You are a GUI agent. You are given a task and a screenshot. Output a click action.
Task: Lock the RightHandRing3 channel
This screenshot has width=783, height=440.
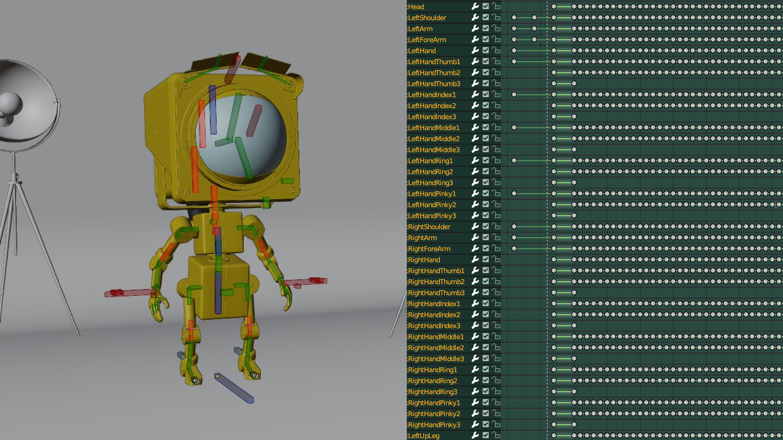[496, 391]
